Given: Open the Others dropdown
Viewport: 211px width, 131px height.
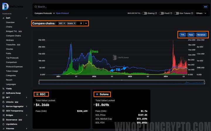Looking at the screenshot, I should point(201,13).
